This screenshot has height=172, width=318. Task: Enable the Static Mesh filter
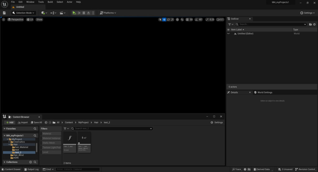click(x=51, y=143)
